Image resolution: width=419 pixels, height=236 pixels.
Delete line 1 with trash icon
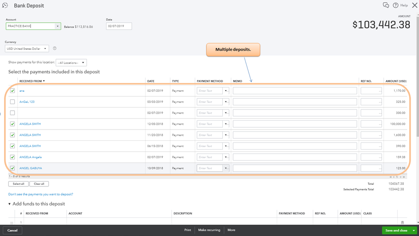point(402,223)
